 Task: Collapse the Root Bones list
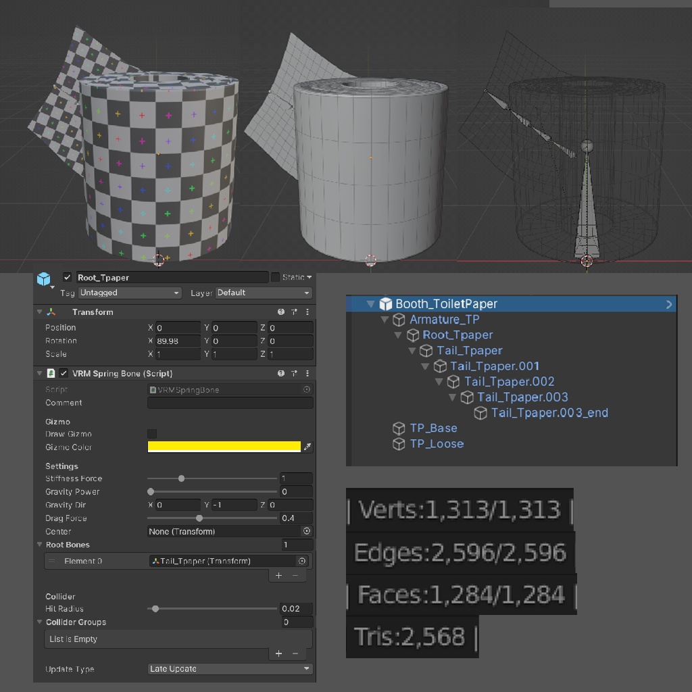pos(39,544)
